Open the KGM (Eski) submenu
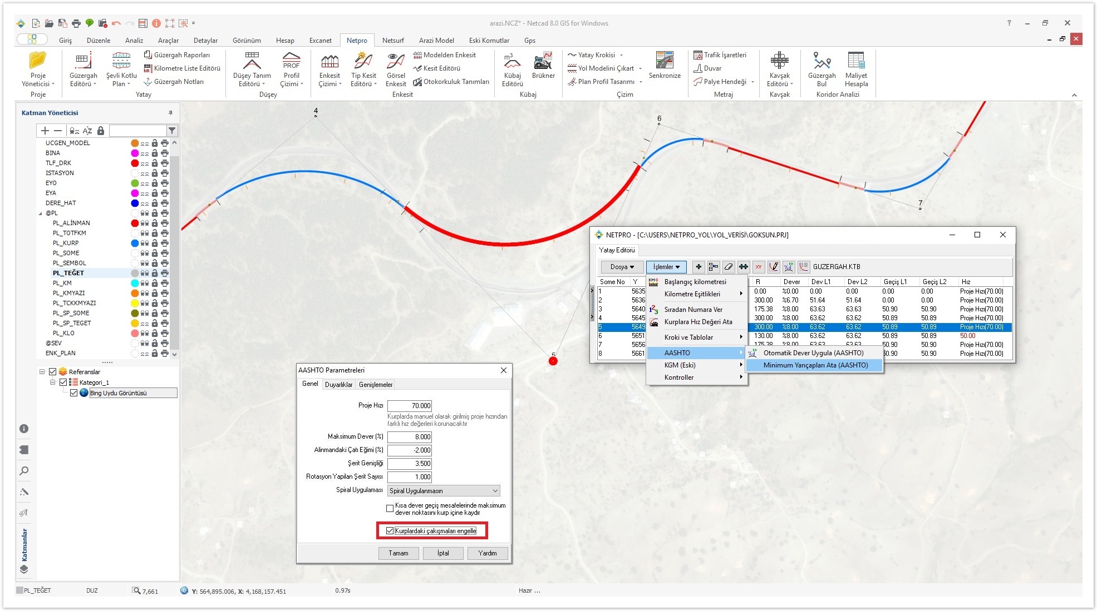This screenshot has height=611, width=1097. tap(697, 365)
